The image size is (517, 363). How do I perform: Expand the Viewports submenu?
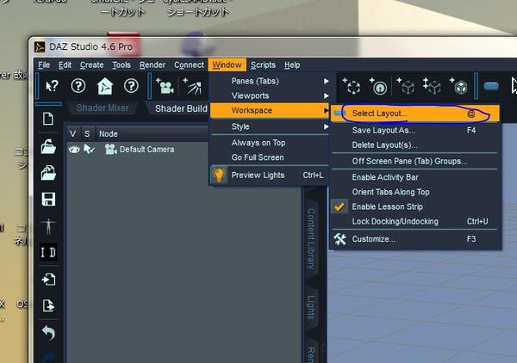(270, 95)
